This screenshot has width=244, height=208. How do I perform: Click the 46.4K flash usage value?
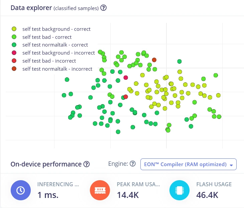pos(207,195)
